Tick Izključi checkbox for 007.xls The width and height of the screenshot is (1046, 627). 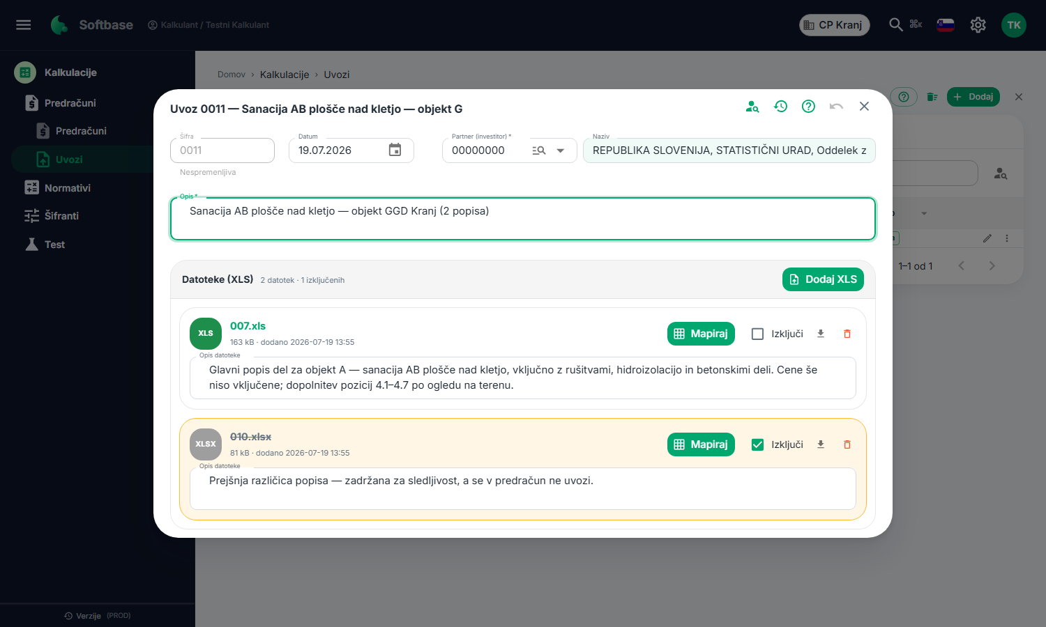pyautogui.click(x=757, y=334)
